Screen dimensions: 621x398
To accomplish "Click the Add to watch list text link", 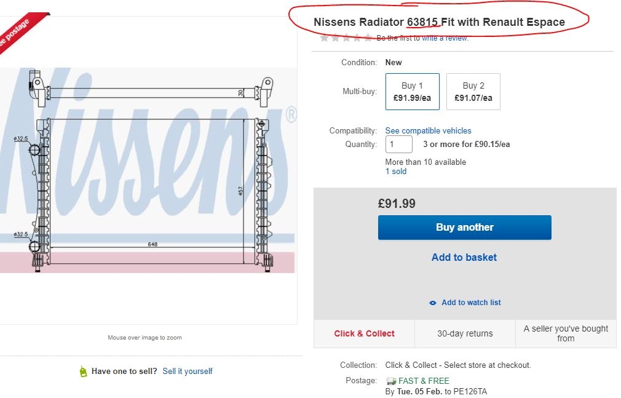I will [x=471, y=303].
